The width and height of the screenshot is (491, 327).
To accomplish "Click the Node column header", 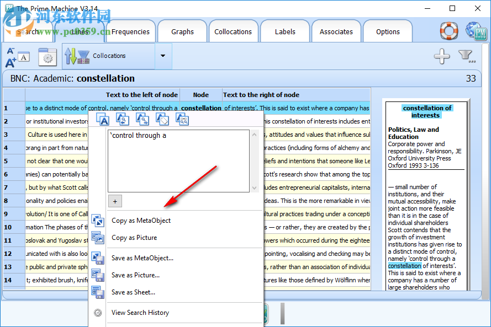I will 200,95.
